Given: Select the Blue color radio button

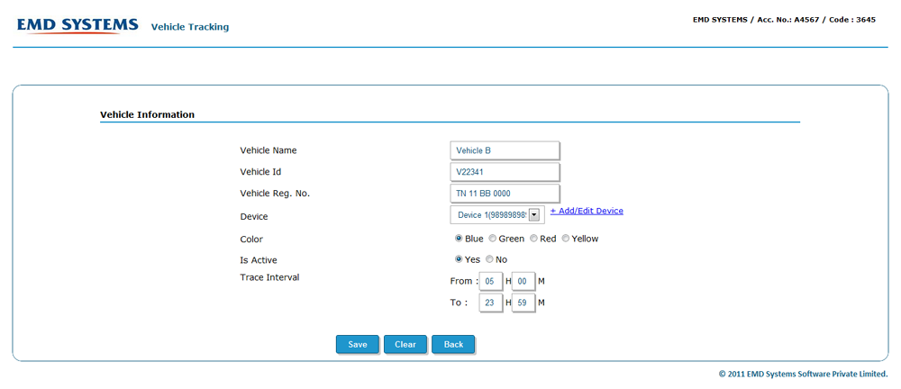Looking at the screenshot, I should click(459, 239).
